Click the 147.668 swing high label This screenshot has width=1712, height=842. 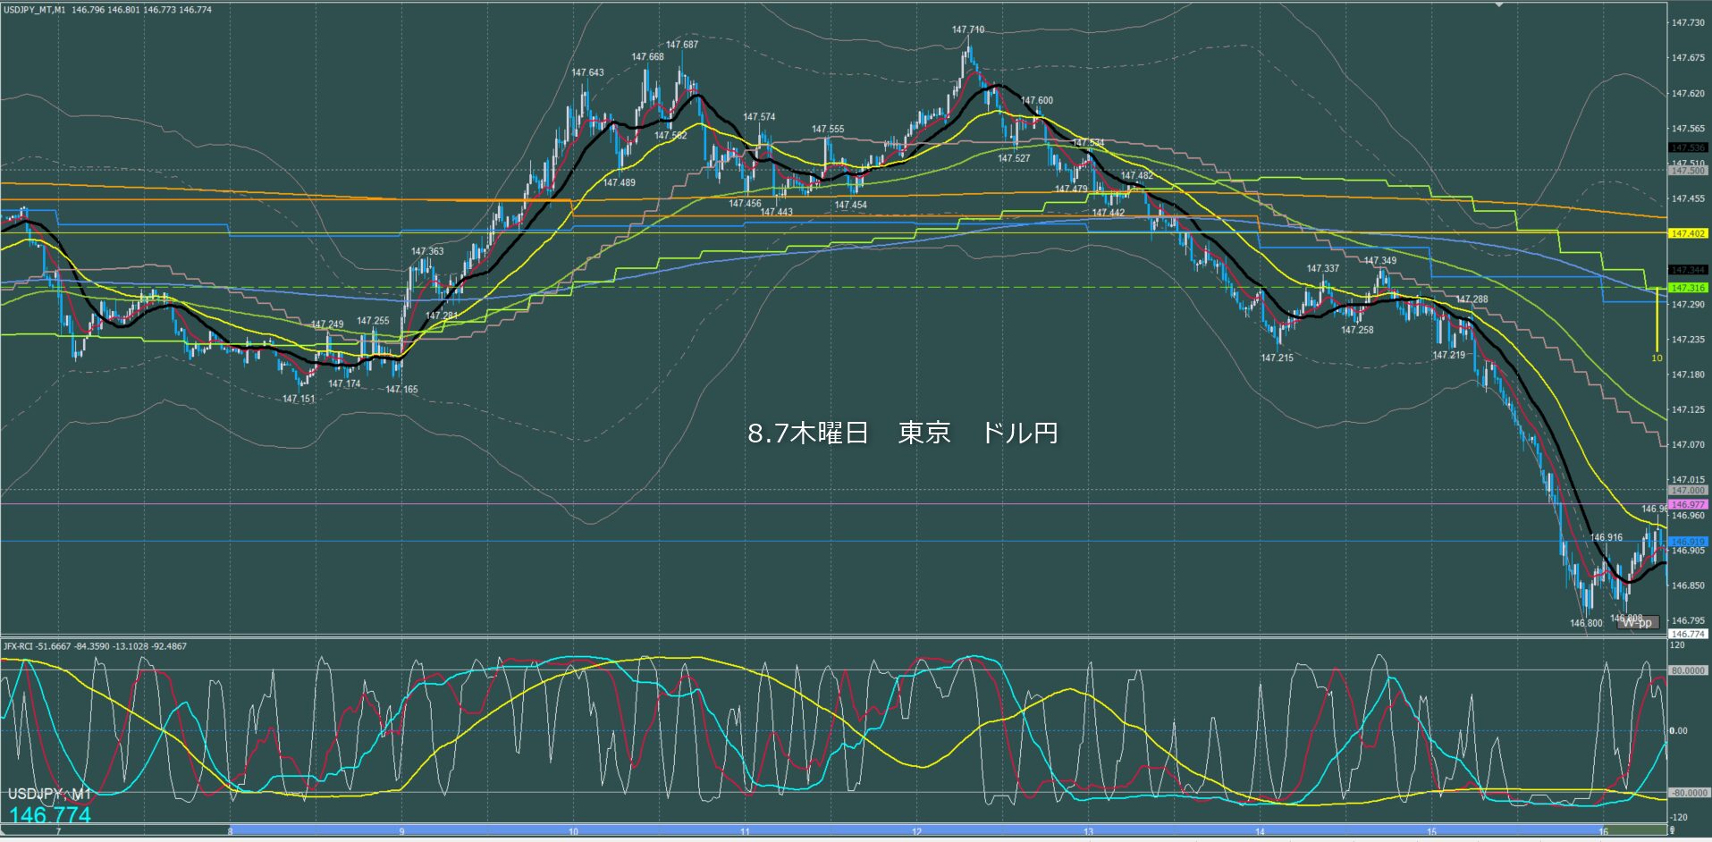[x=648, y=57]
